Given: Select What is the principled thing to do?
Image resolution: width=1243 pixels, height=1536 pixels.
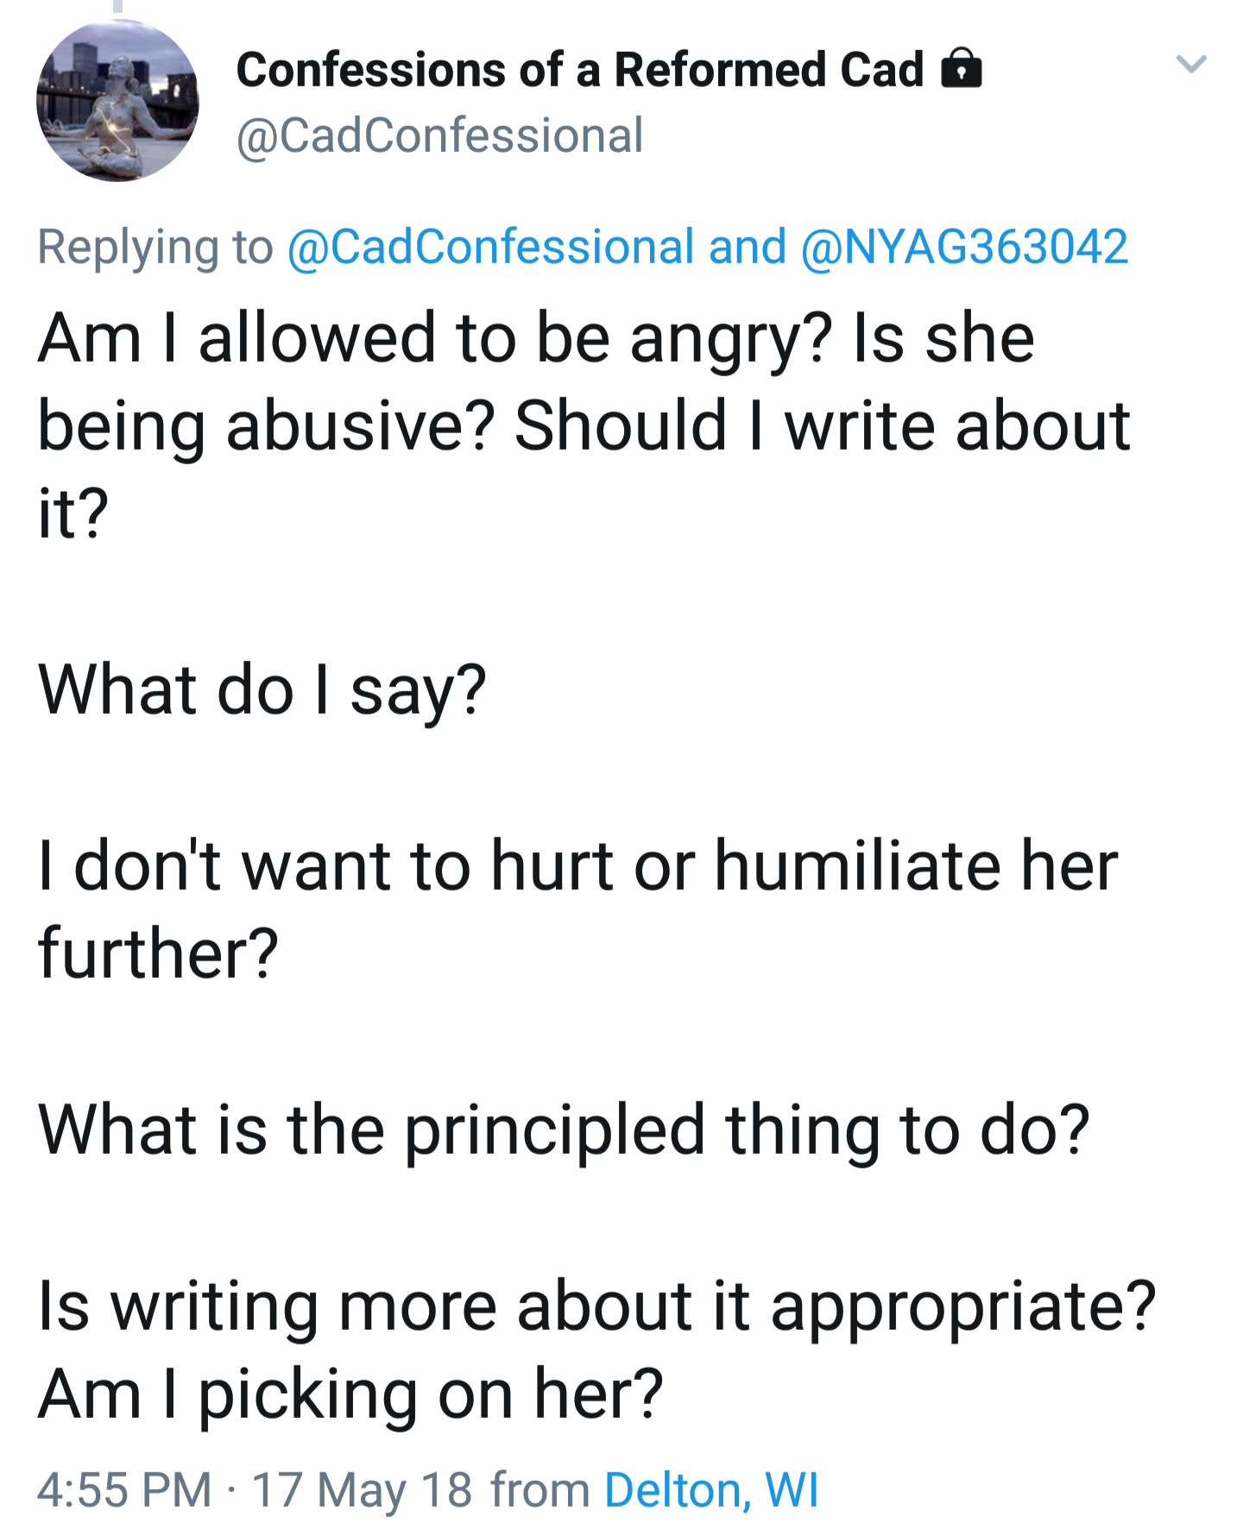Looking at the screenshot, I should tap(564, 1130).
